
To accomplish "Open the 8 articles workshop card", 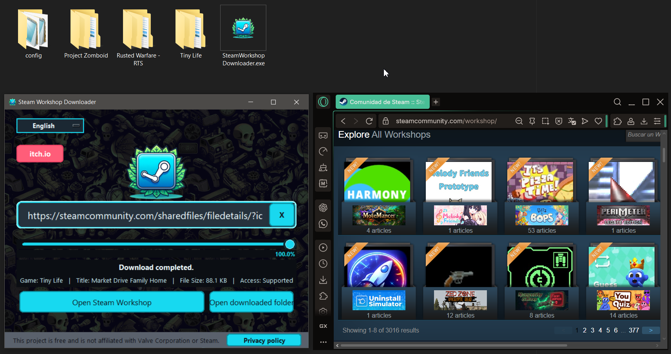I will pos(542,282).
